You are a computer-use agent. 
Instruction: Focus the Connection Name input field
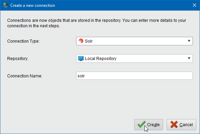point(134,76)
